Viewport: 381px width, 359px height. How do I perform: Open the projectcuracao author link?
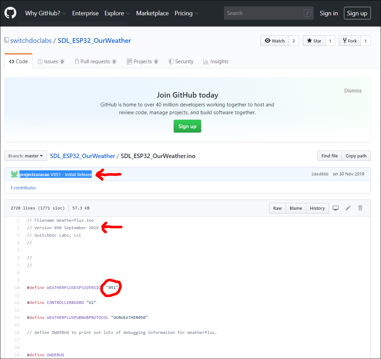click(34, 174)
